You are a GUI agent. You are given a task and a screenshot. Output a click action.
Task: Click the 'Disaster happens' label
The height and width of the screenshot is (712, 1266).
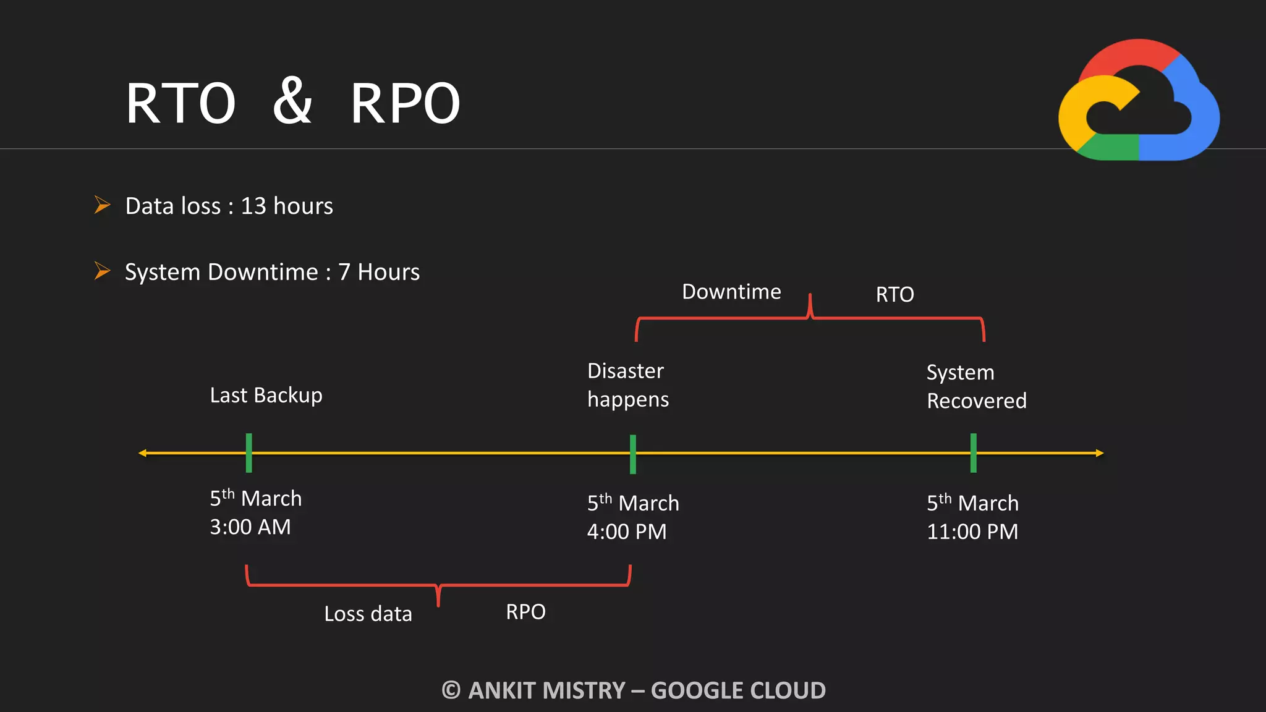click(628, 385)
